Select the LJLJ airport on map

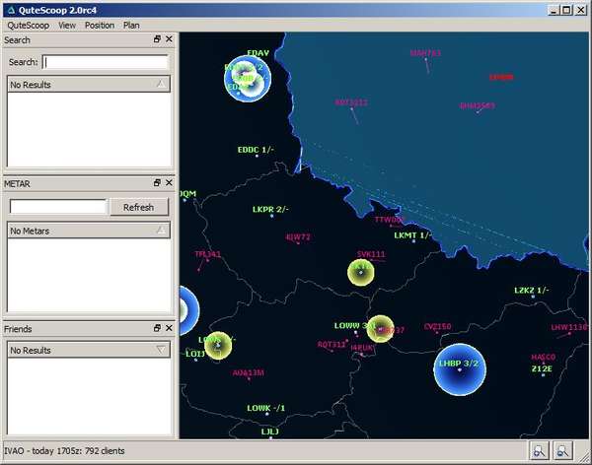[270, 432]
